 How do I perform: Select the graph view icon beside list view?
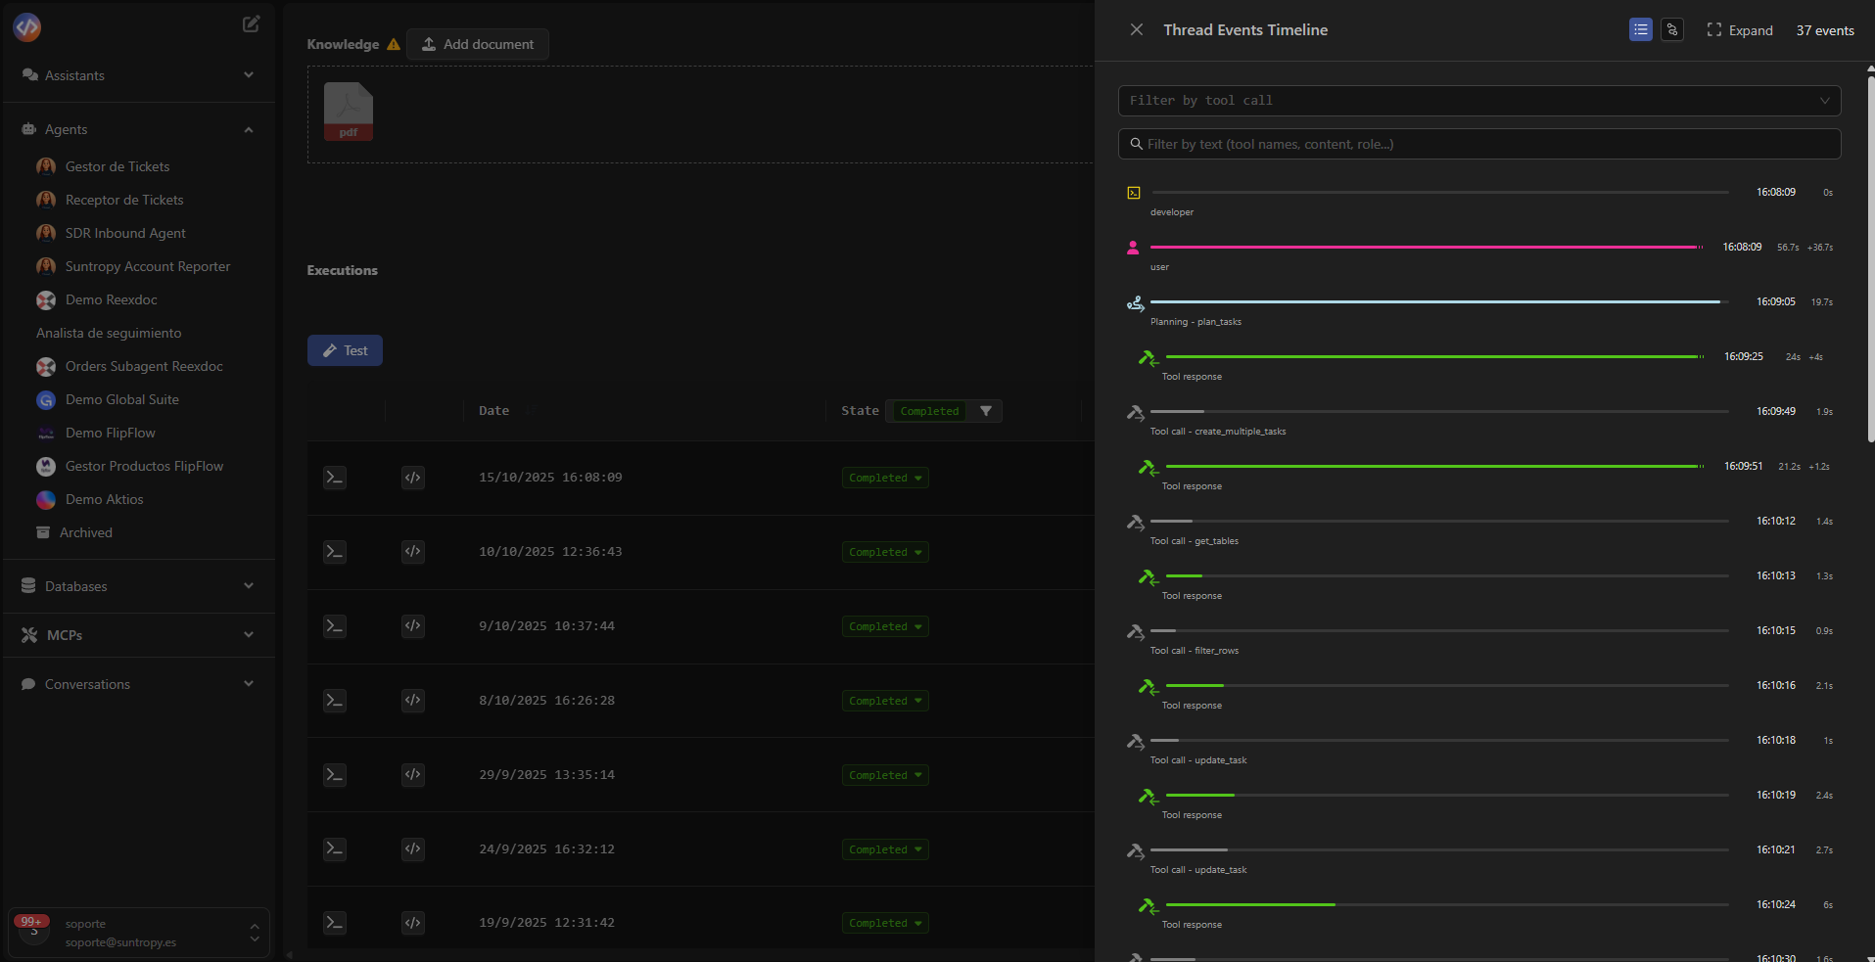1672,29
